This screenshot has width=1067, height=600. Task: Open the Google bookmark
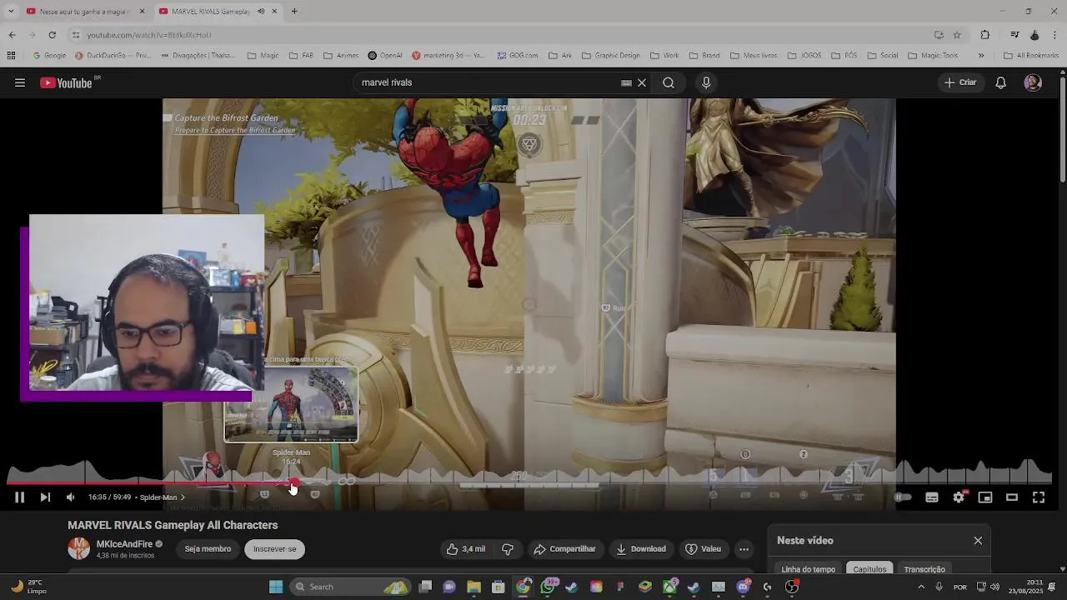click(x=49, y=56)
